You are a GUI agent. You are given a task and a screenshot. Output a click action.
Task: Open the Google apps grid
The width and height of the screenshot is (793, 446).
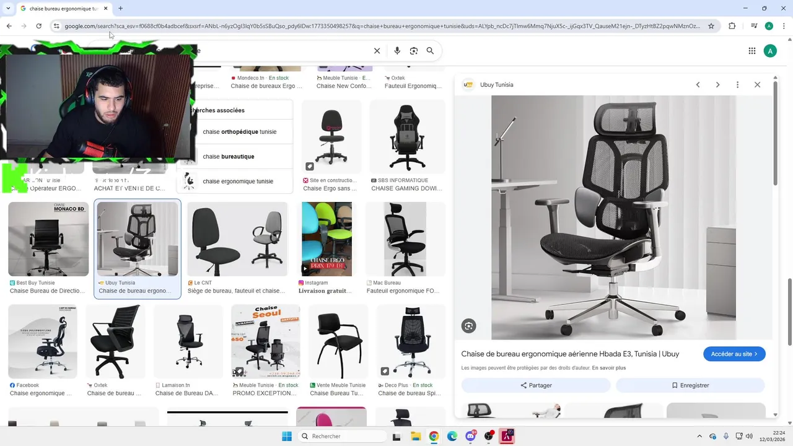pyautogui.click(x=752, y=51)
